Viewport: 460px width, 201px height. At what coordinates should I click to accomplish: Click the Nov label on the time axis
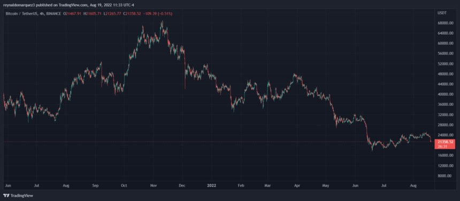click(x=153, y=185)
